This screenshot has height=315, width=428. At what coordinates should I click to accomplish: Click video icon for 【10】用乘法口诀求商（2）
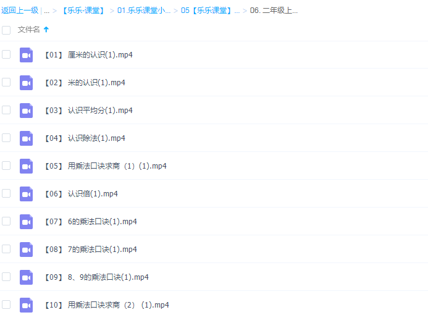point(26,305)
